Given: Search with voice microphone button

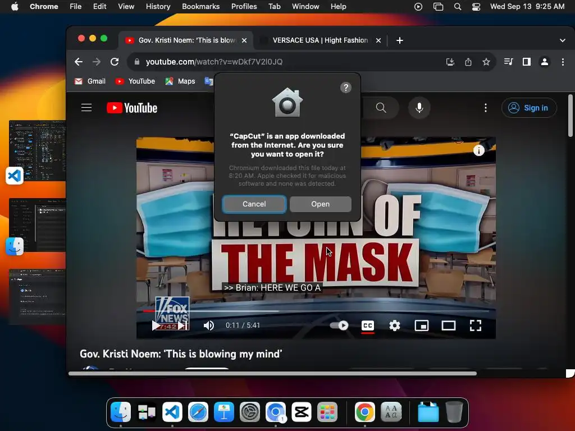Looking at the screenshot, I should point(419,108).
